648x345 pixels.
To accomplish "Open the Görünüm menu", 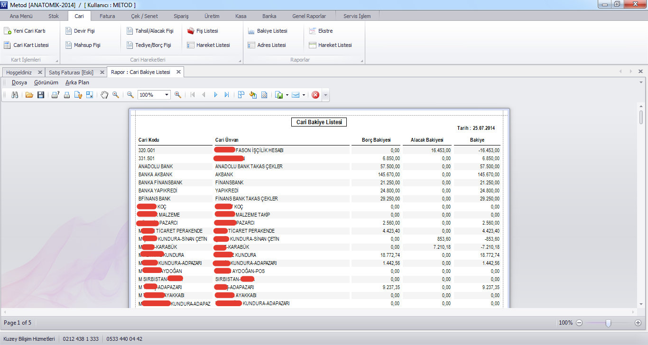I will click(x=46, y=82).
